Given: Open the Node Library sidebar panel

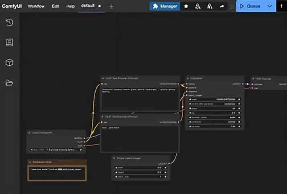Looking at the screenshot, I should tap(9, 42).
